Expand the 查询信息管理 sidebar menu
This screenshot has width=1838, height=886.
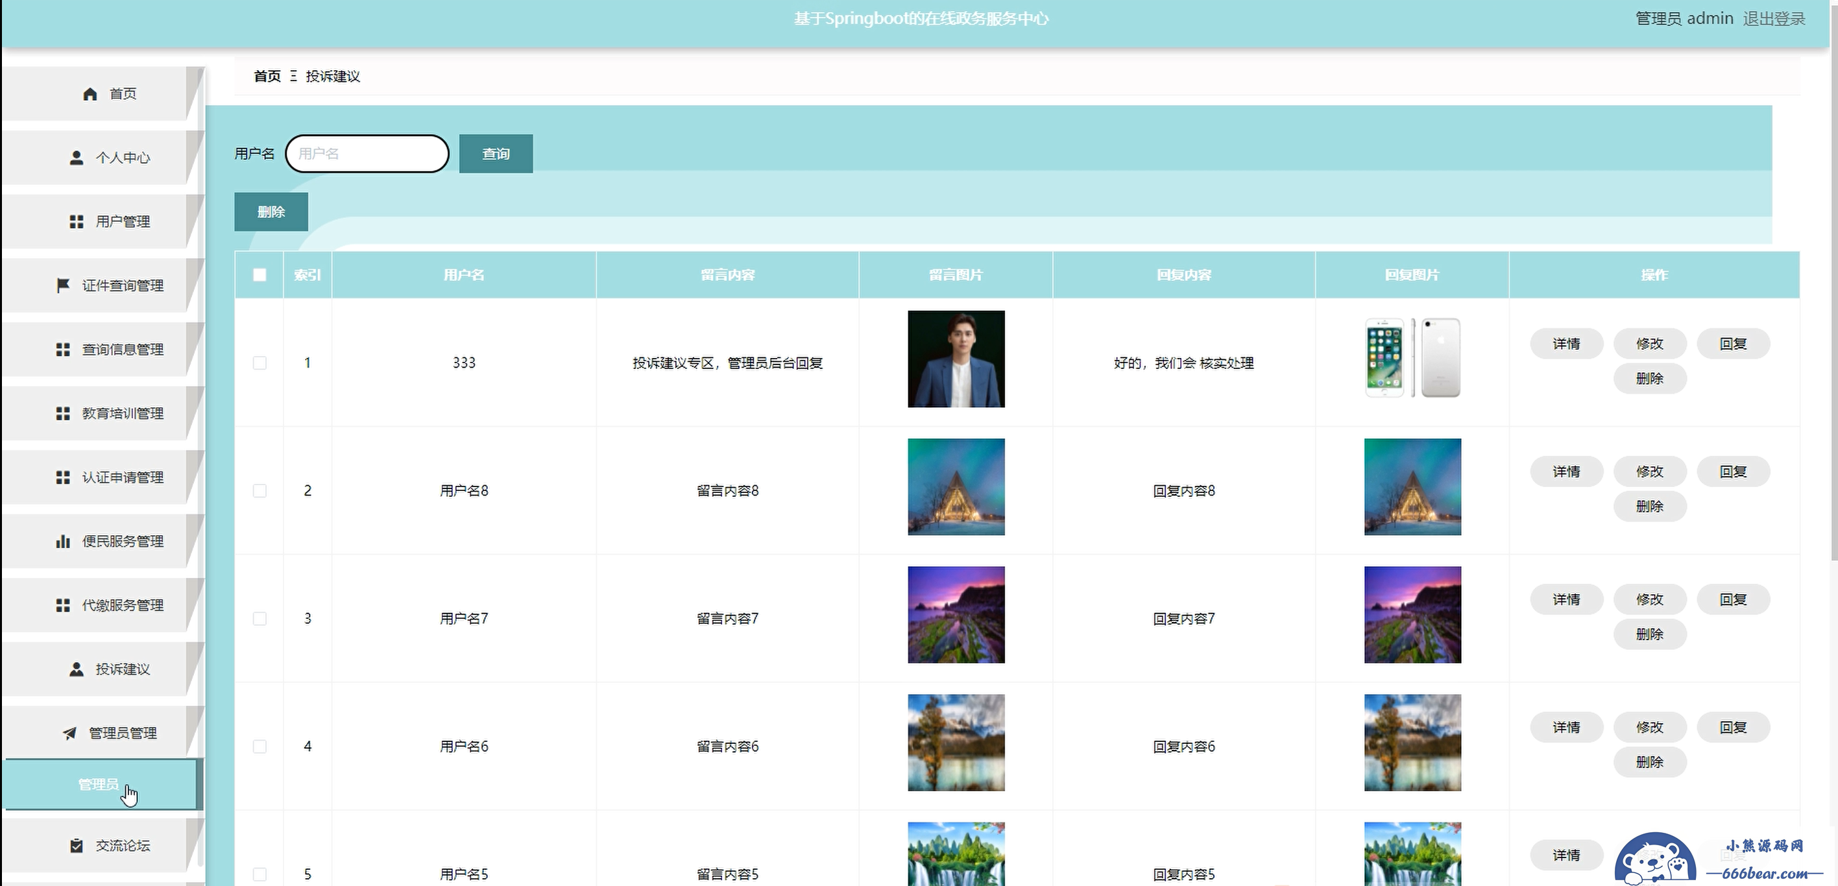point(122,350)
